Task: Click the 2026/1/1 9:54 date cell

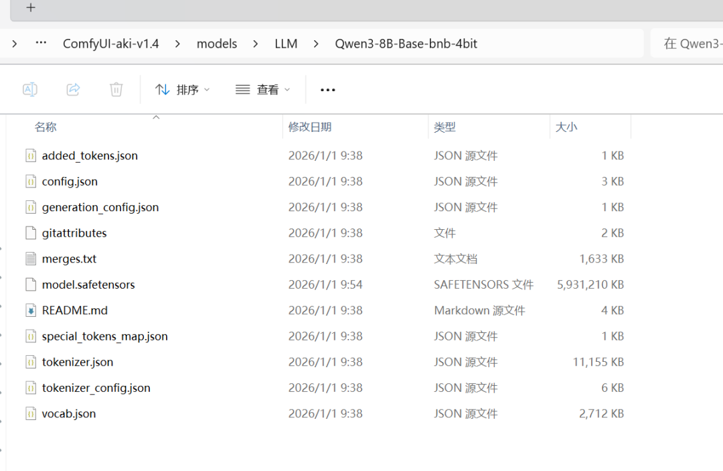Action: [x=325, y=285]
